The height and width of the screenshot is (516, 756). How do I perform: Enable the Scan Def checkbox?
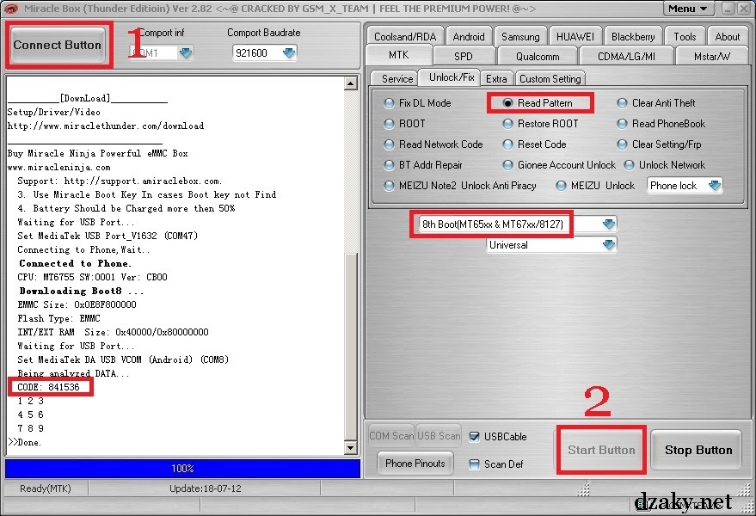pyautogui.click(x=475, y=464)
